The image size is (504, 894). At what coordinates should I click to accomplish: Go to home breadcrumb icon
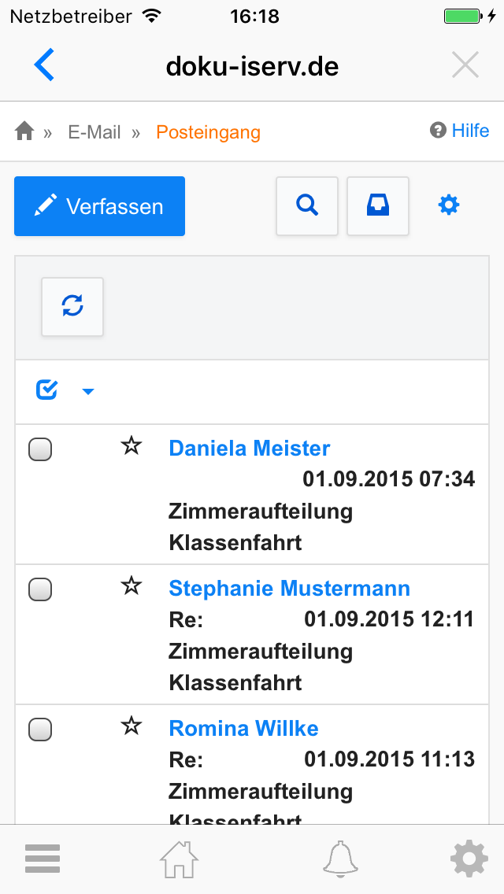[24, 131]
